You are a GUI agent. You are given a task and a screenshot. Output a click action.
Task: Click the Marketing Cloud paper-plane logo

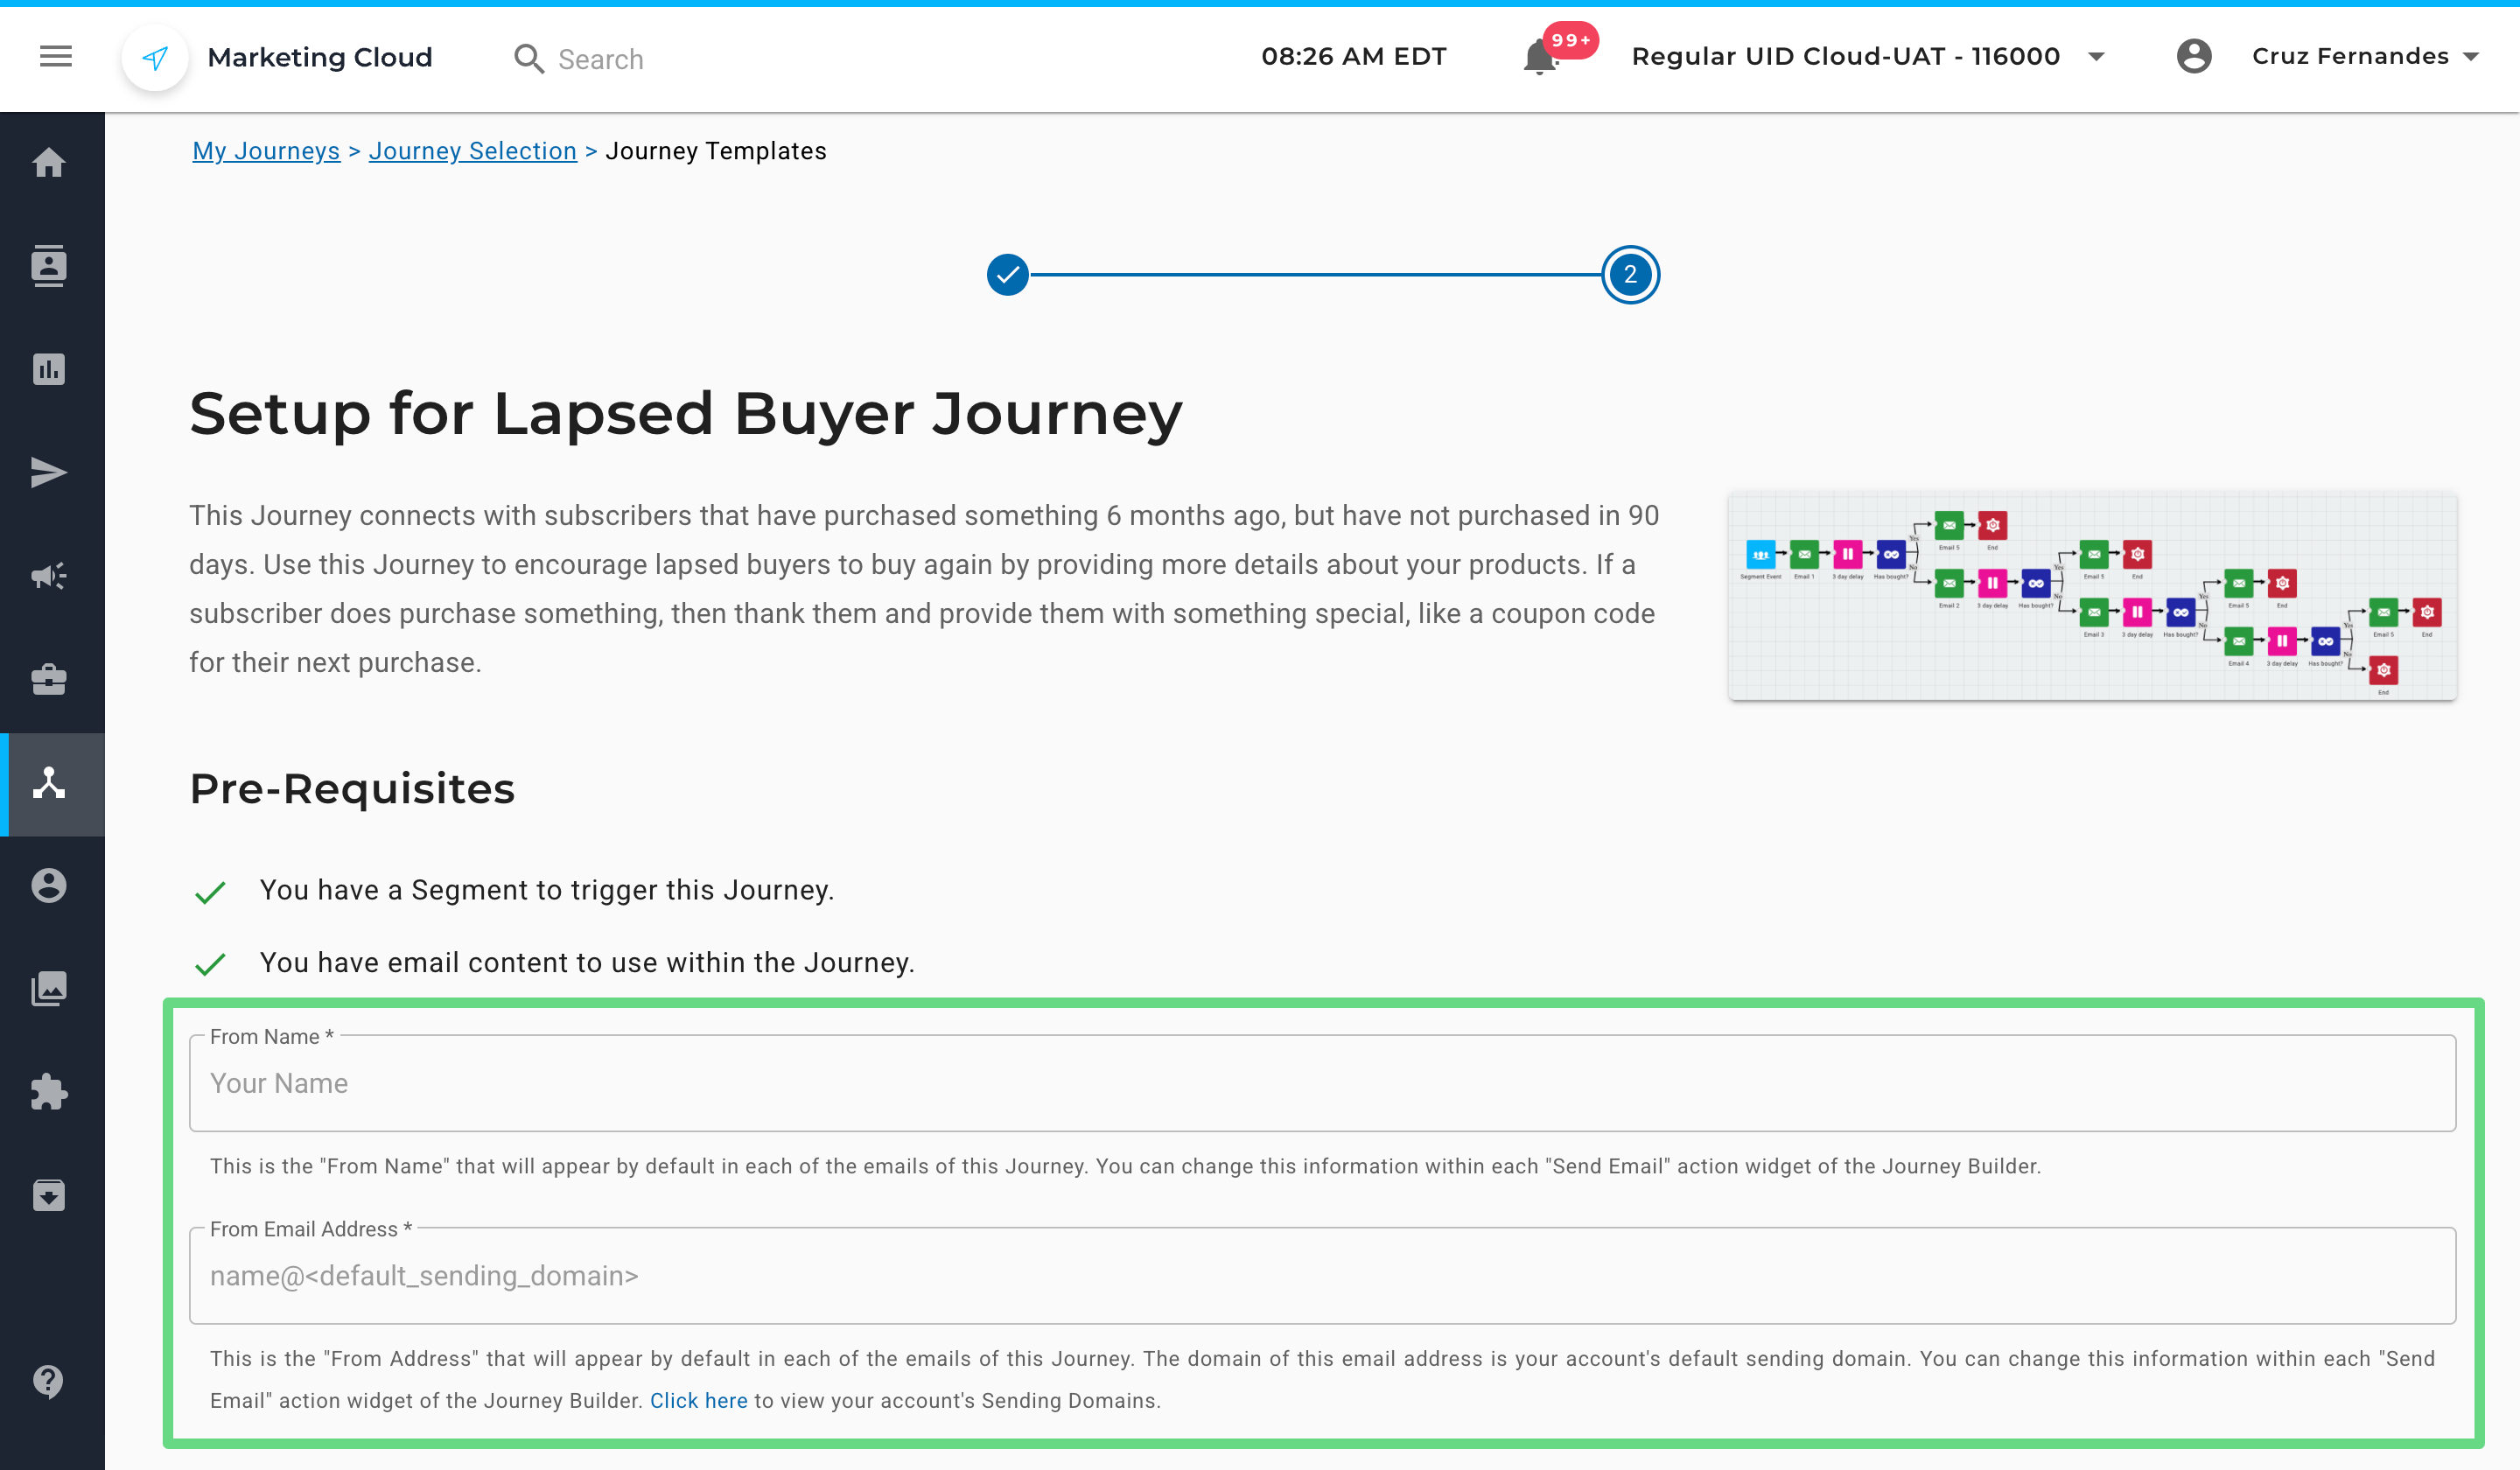pos(155,58)
